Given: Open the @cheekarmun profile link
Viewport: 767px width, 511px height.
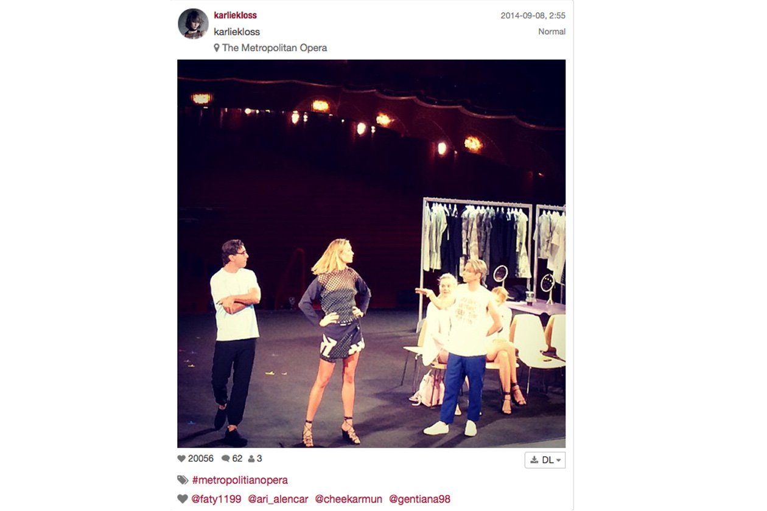Looking at the screenshot, I should coord(348,499).
